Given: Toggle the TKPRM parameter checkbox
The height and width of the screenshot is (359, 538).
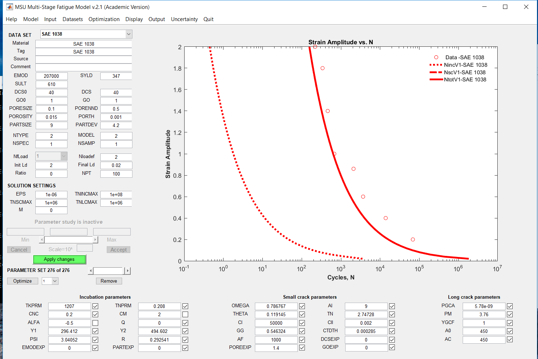Looking at the screenshot, I should pyautogui.click(x=95, y=306).
